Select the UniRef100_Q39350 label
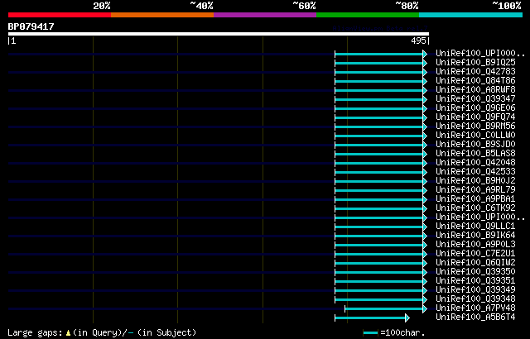 coord(475,272)
